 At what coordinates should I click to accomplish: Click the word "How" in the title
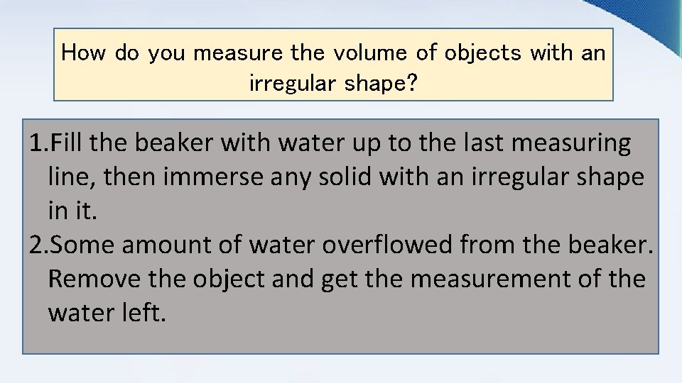click(x=83, y=52)
